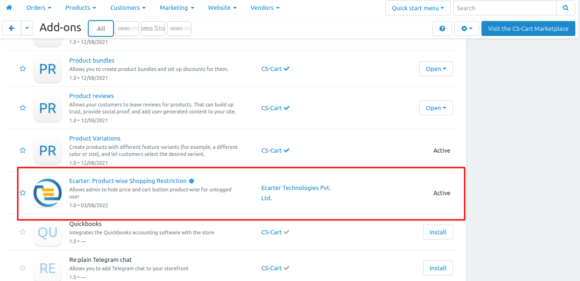Viewport: 580px width, 281px height.
Task: Click grey checkmark in Quickbooks row
Action: point(287,232)
